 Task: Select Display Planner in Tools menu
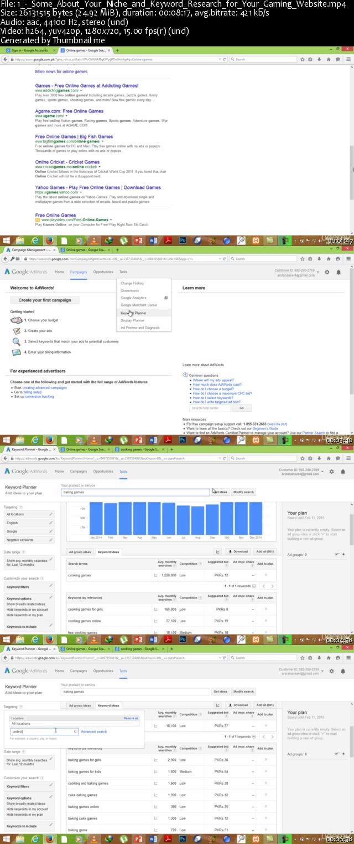(x=132, y=320)
